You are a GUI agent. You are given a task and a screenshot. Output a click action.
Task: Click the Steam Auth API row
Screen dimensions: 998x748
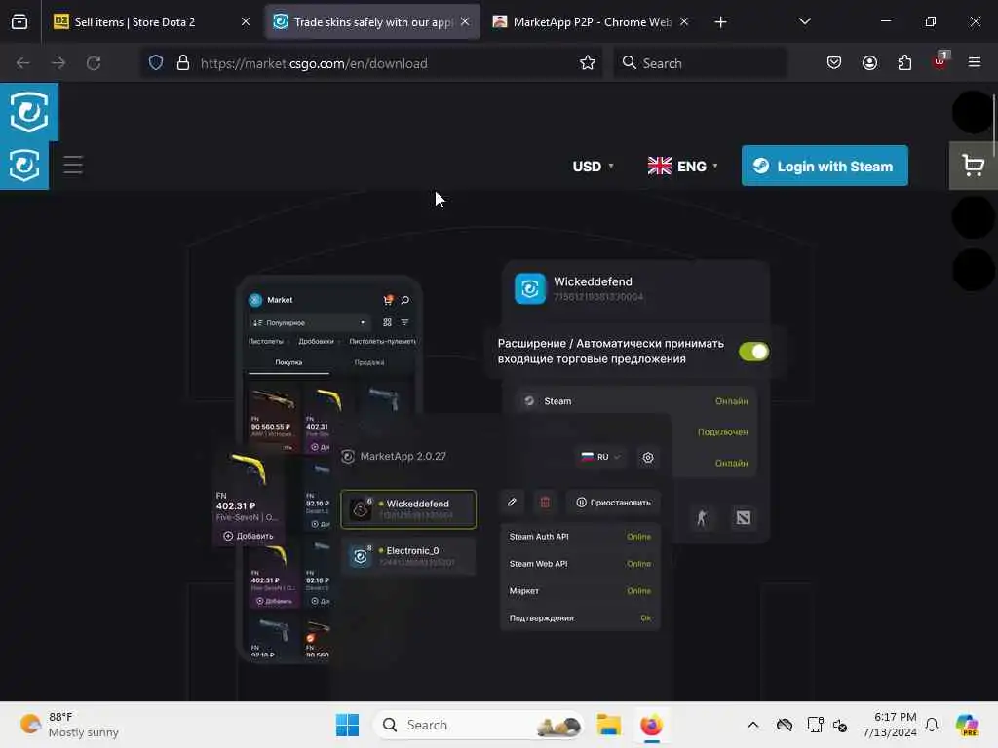(x=580, y=537)
